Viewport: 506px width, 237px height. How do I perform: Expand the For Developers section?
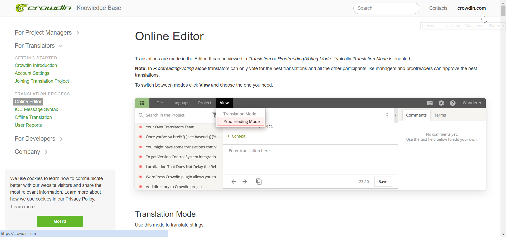(x=39, y=139)
